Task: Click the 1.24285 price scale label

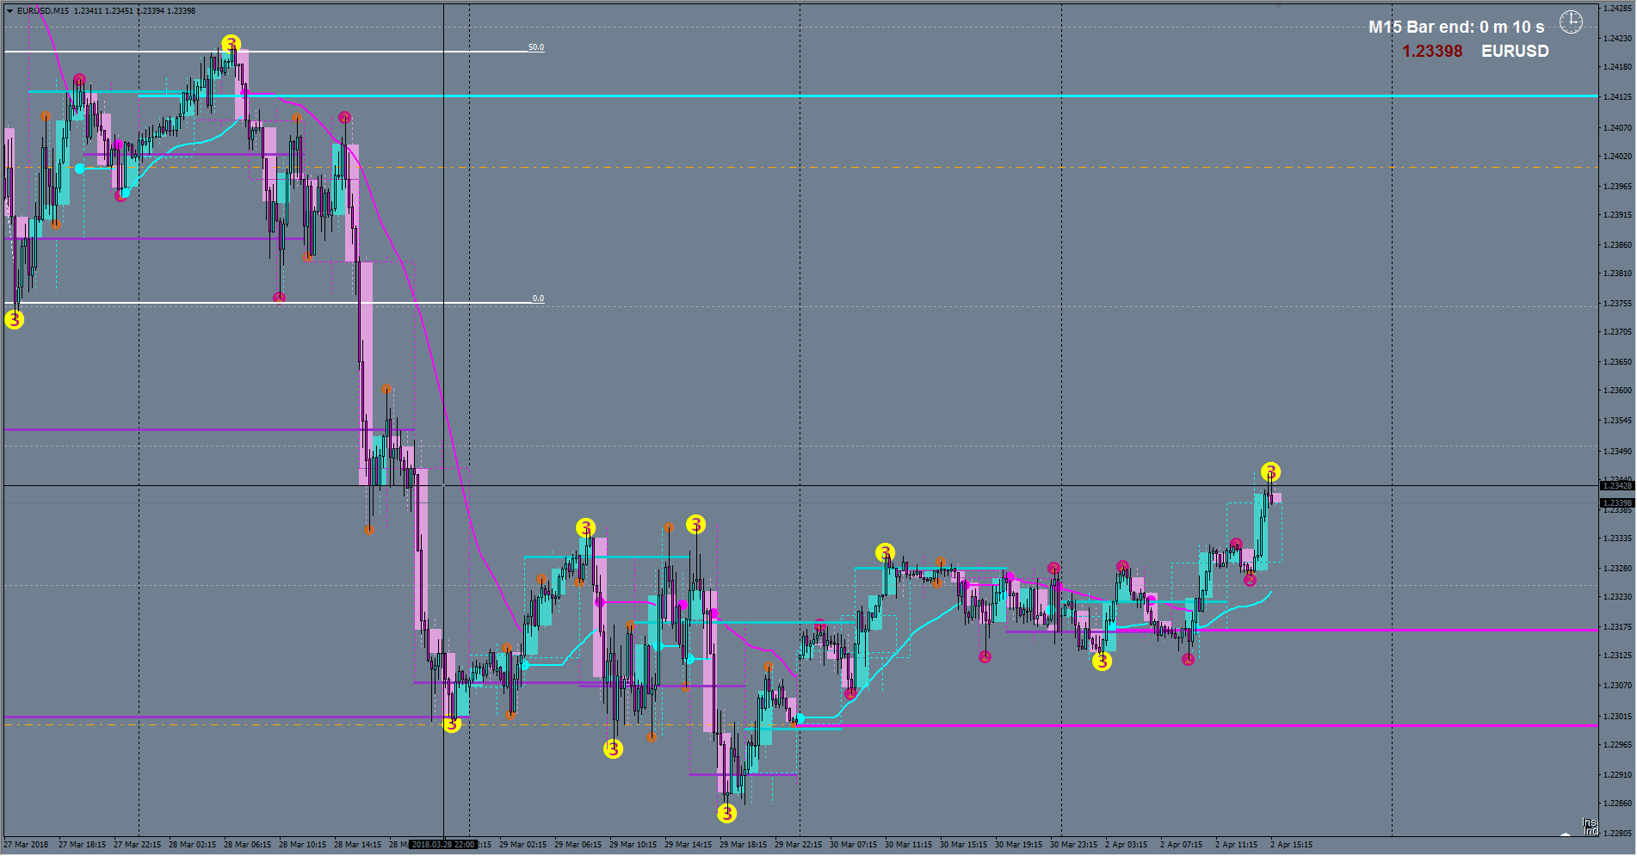Action: [x=1618, y=9]
